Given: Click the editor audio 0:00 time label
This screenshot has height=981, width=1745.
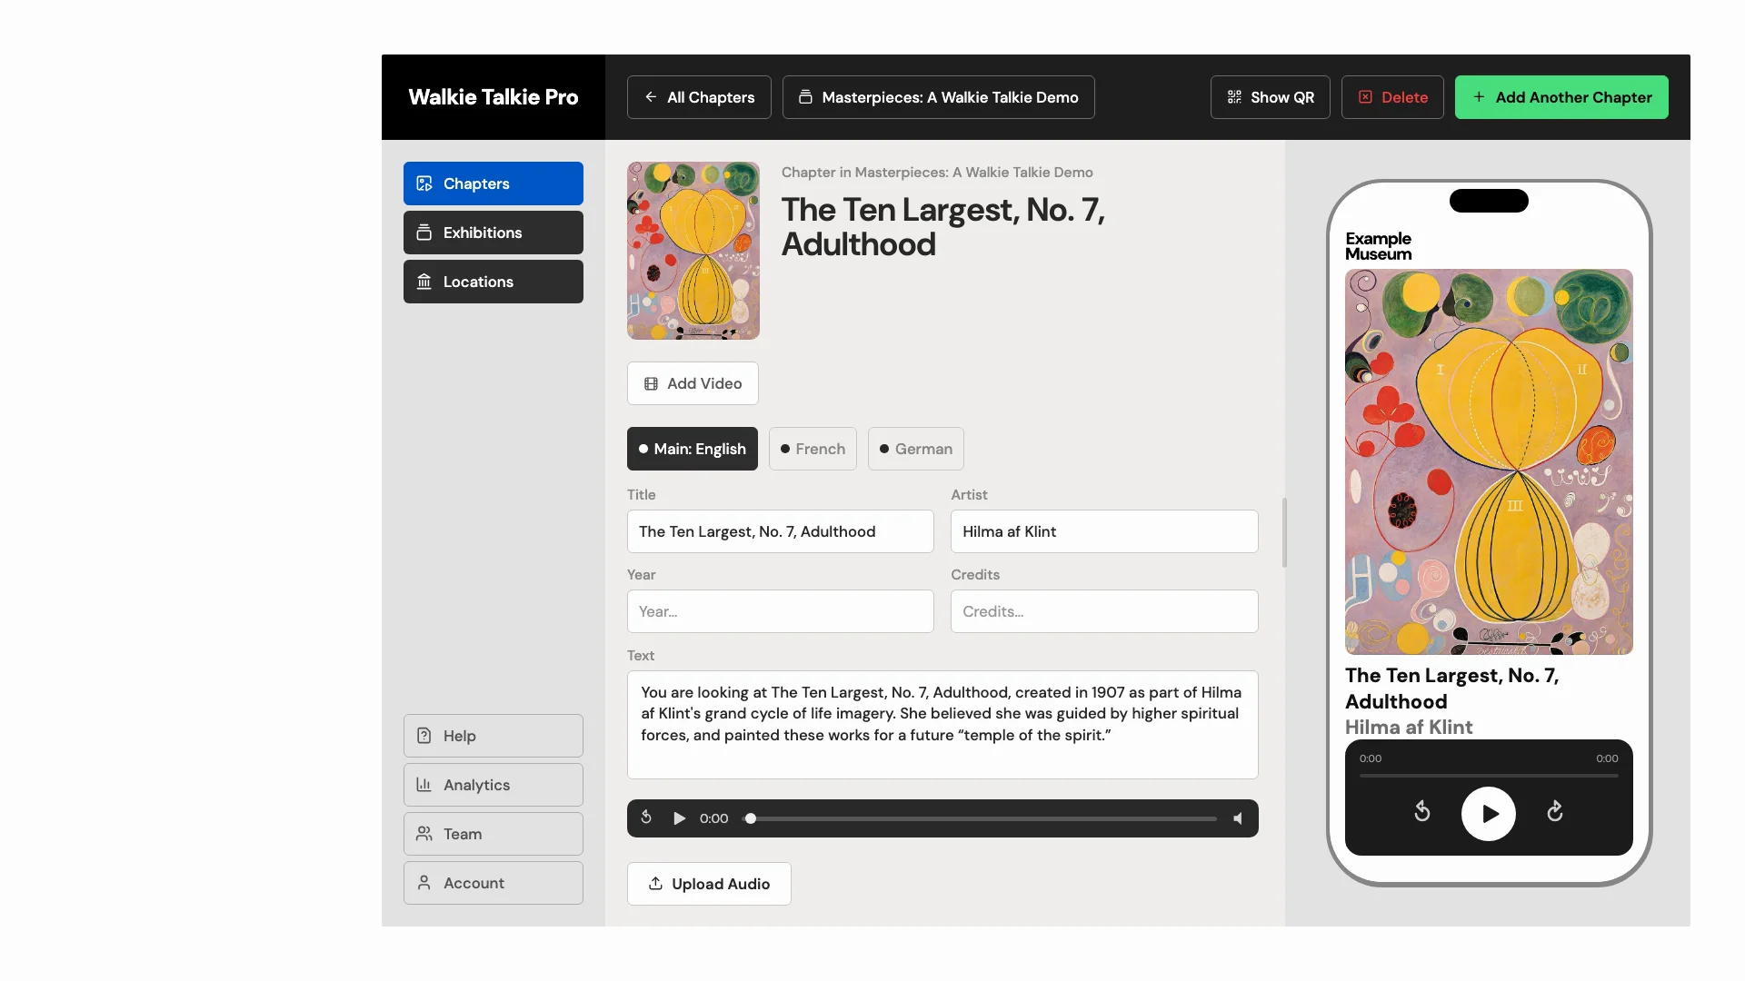Looking at the screenshot, I should pos(713,818).
